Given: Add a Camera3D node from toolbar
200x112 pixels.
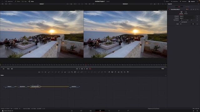Looking at the screenshot, I should point(122,72).
